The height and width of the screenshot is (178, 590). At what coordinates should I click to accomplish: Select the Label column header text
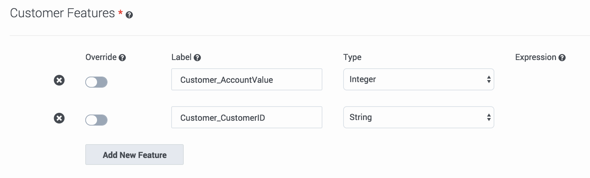[181, 57]
